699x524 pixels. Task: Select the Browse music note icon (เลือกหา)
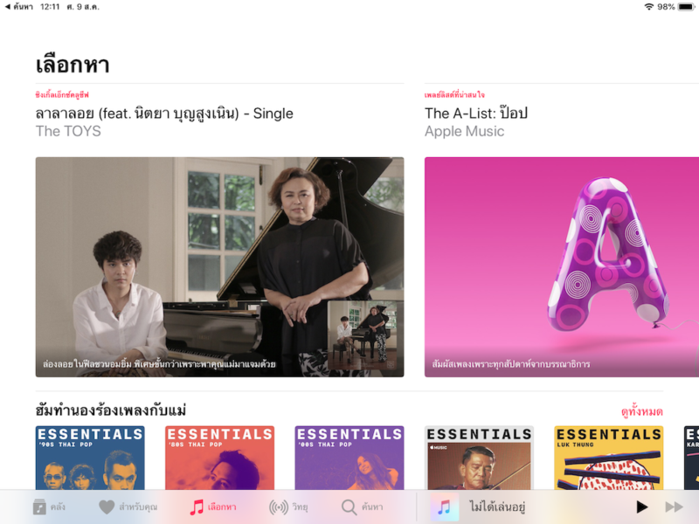(197, 507)
